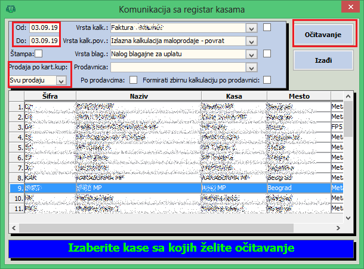This screenshot has height=269, width=364.
Task: Click the Do date field
Action: [44, 41]
